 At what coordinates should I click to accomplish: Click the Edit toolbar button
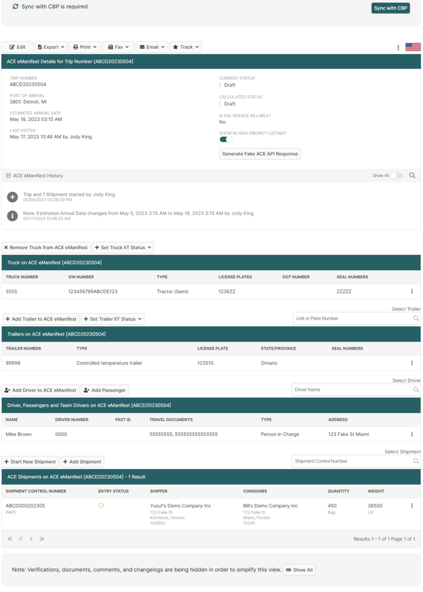(x=17, y=47)
